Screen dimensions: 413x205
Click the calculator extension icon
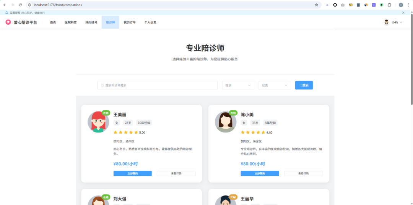coord(358,5)
